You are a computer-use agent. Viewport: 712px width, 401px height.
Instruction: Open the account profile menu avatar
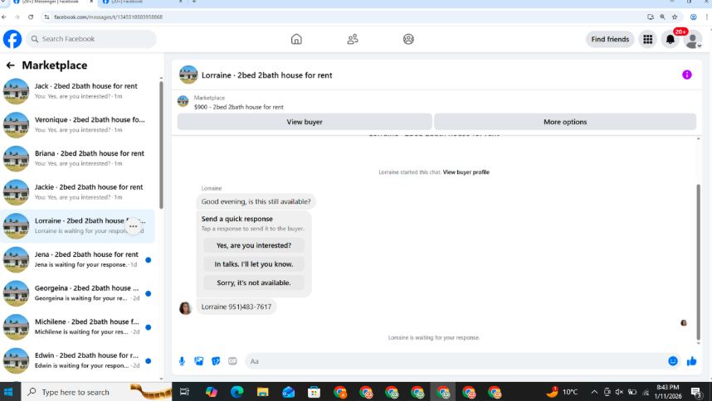692,40
